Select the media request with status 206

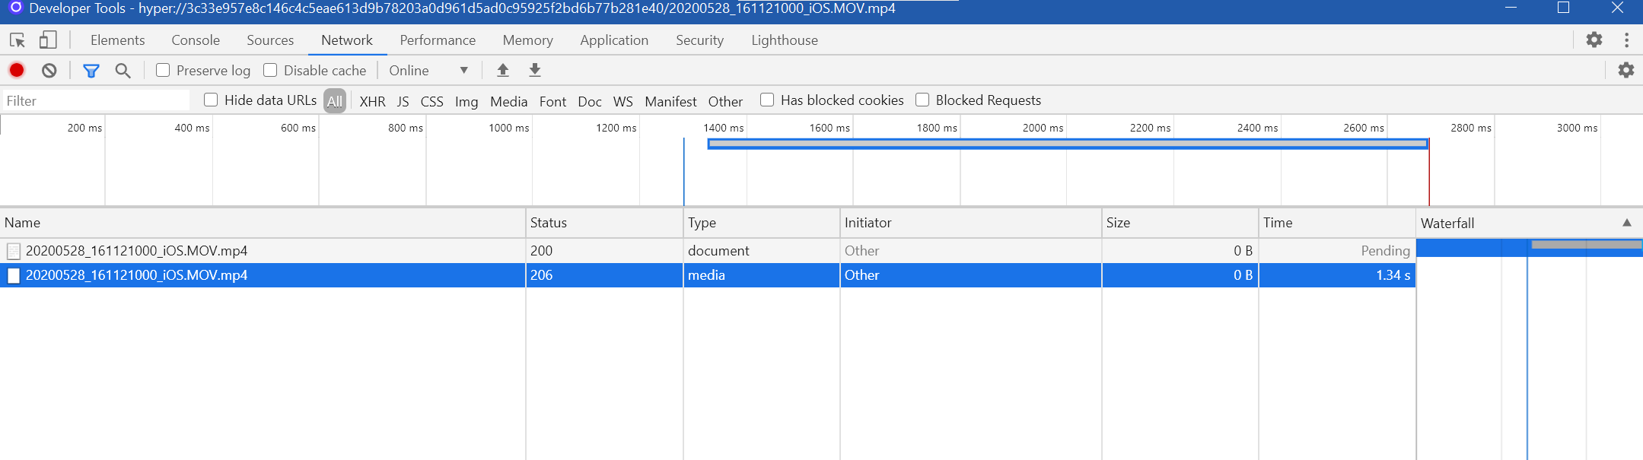coord(708,275)
